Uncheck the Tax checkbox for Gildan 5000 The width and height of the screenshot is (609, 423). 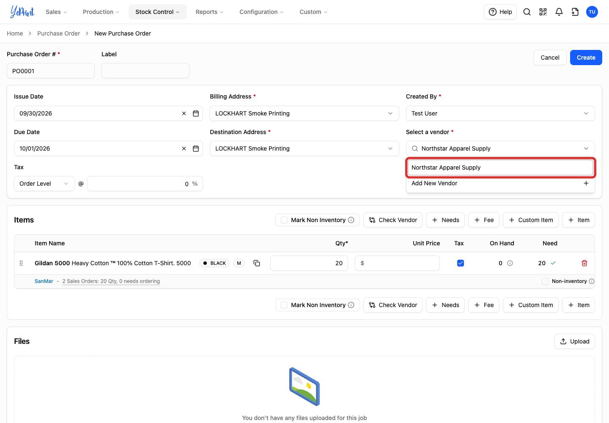pos(461,263)
